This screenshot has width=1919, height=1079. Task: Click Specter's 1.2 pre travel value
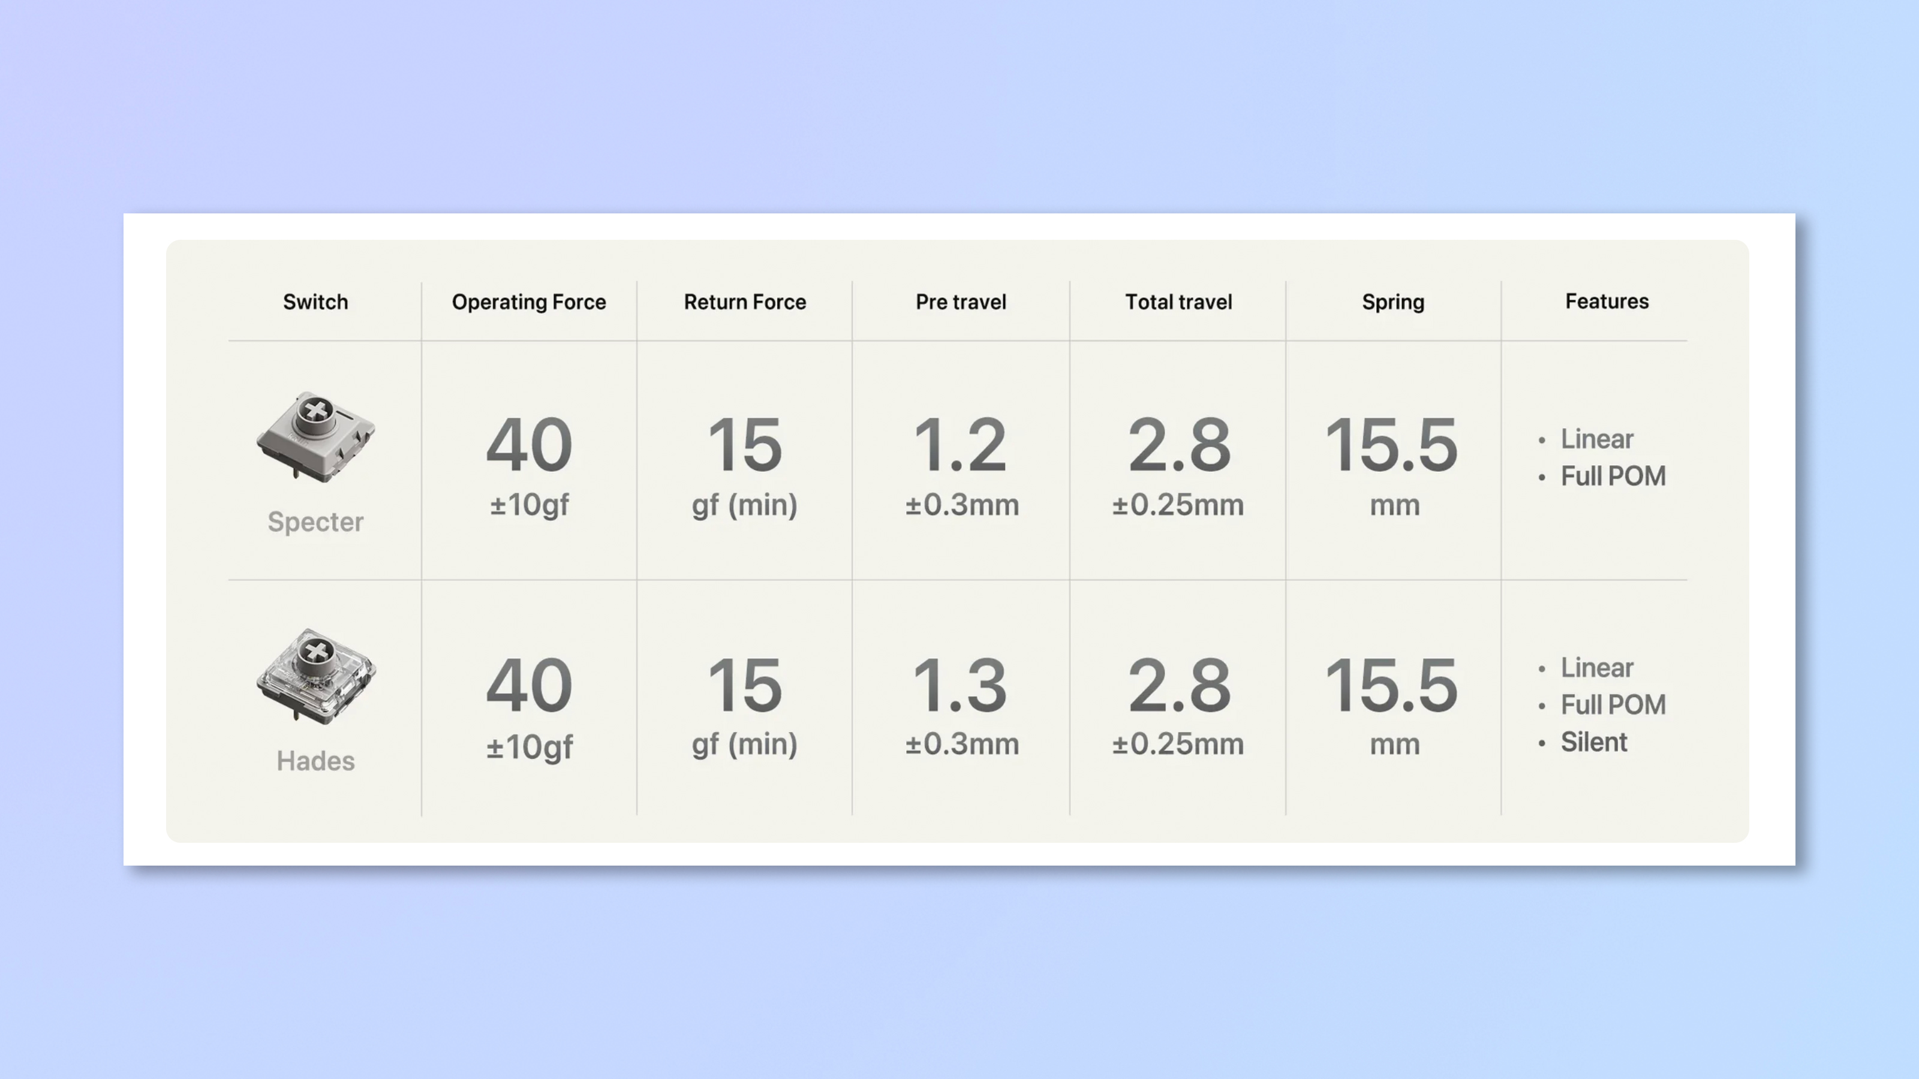[x=960, y=445]
